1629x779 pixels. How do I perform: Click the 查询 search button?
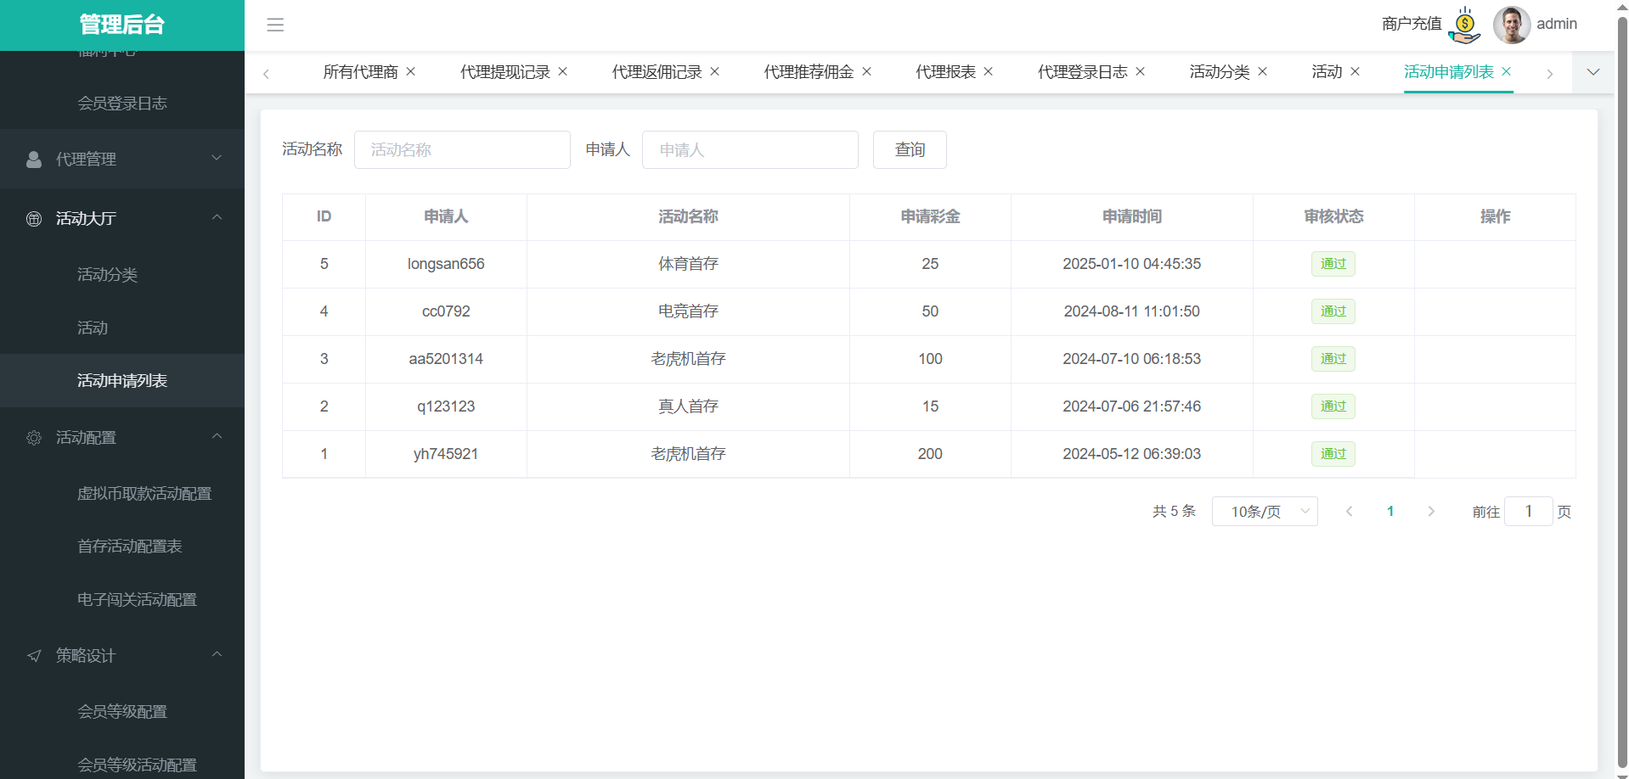910,150
